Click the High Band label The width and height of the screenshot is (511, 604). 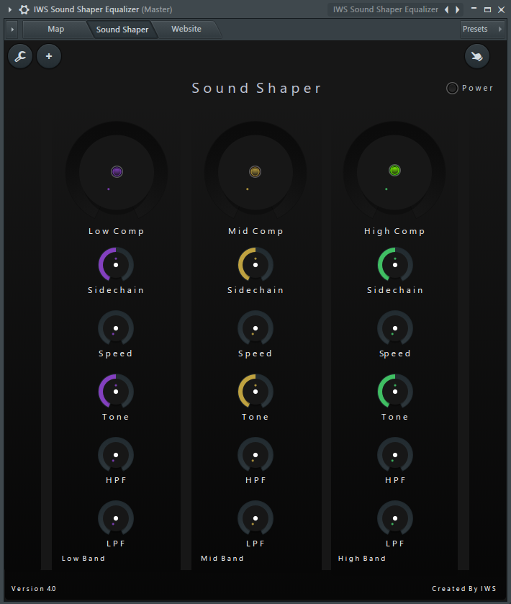tap(361, 559)
